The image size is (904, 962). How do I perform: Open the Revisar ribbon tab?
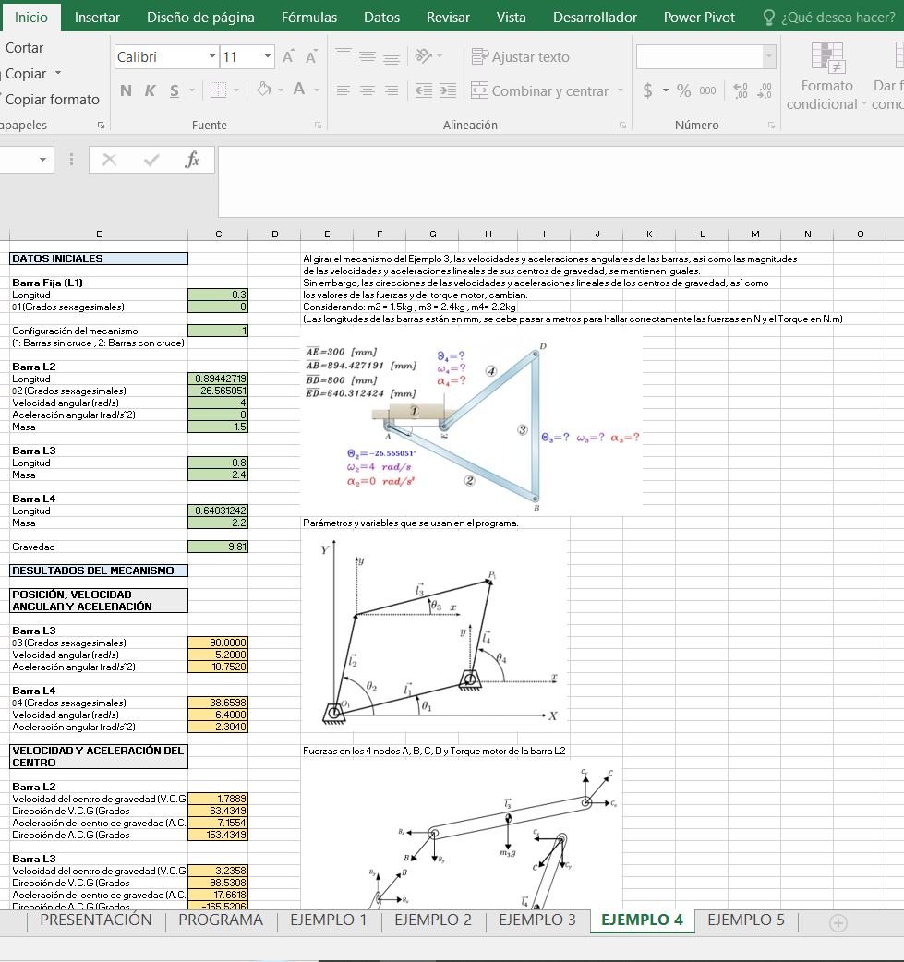(x=448, y=18)
